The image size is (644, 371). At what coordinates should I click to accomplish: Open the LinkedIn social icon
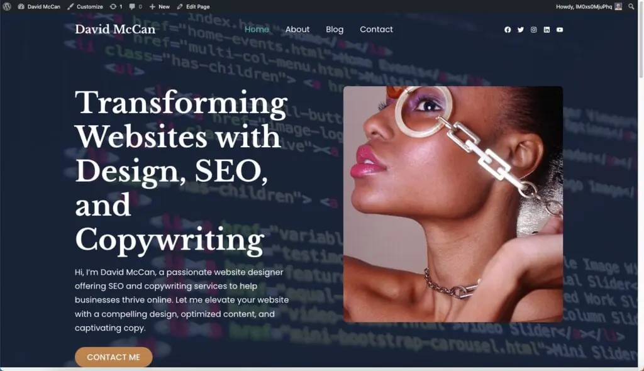547,30
